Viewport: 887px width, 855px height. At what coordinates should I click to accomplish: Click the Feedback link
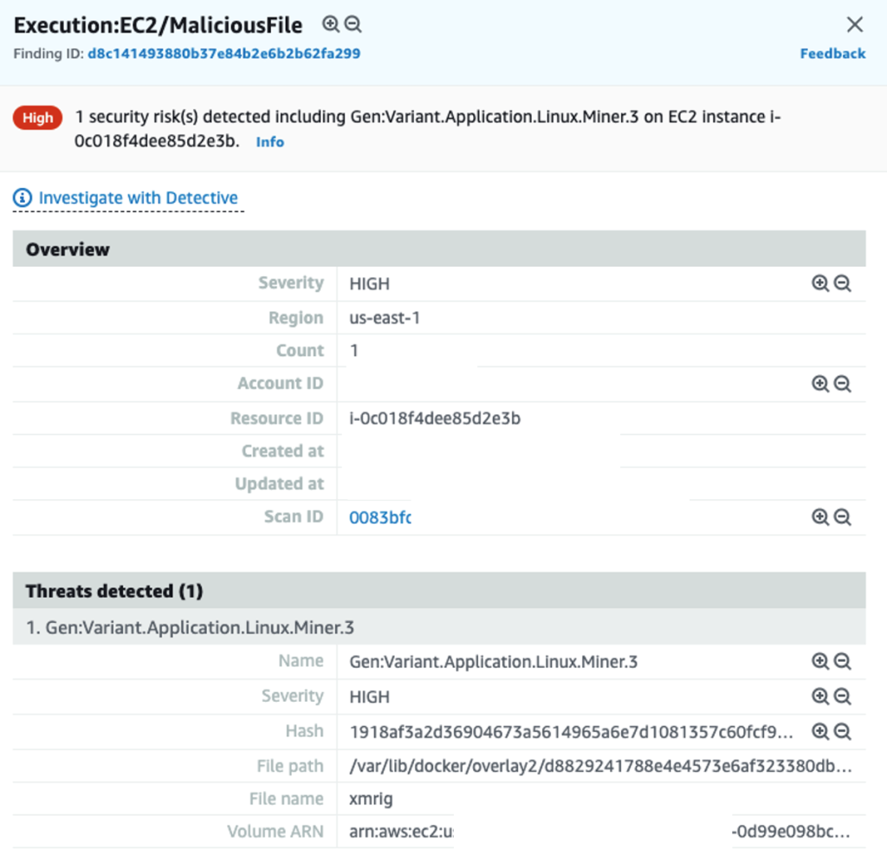832,53
